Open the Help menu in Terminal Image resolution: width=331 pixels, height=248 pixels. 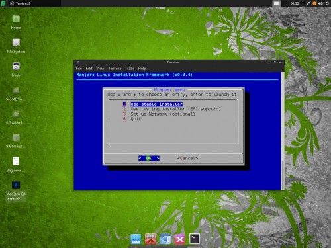(142, 69)
